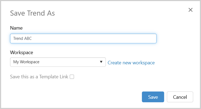Focus the Name text field
Image resolution: width=201 pixels, height=109 pixels.
tap(83, 38)
